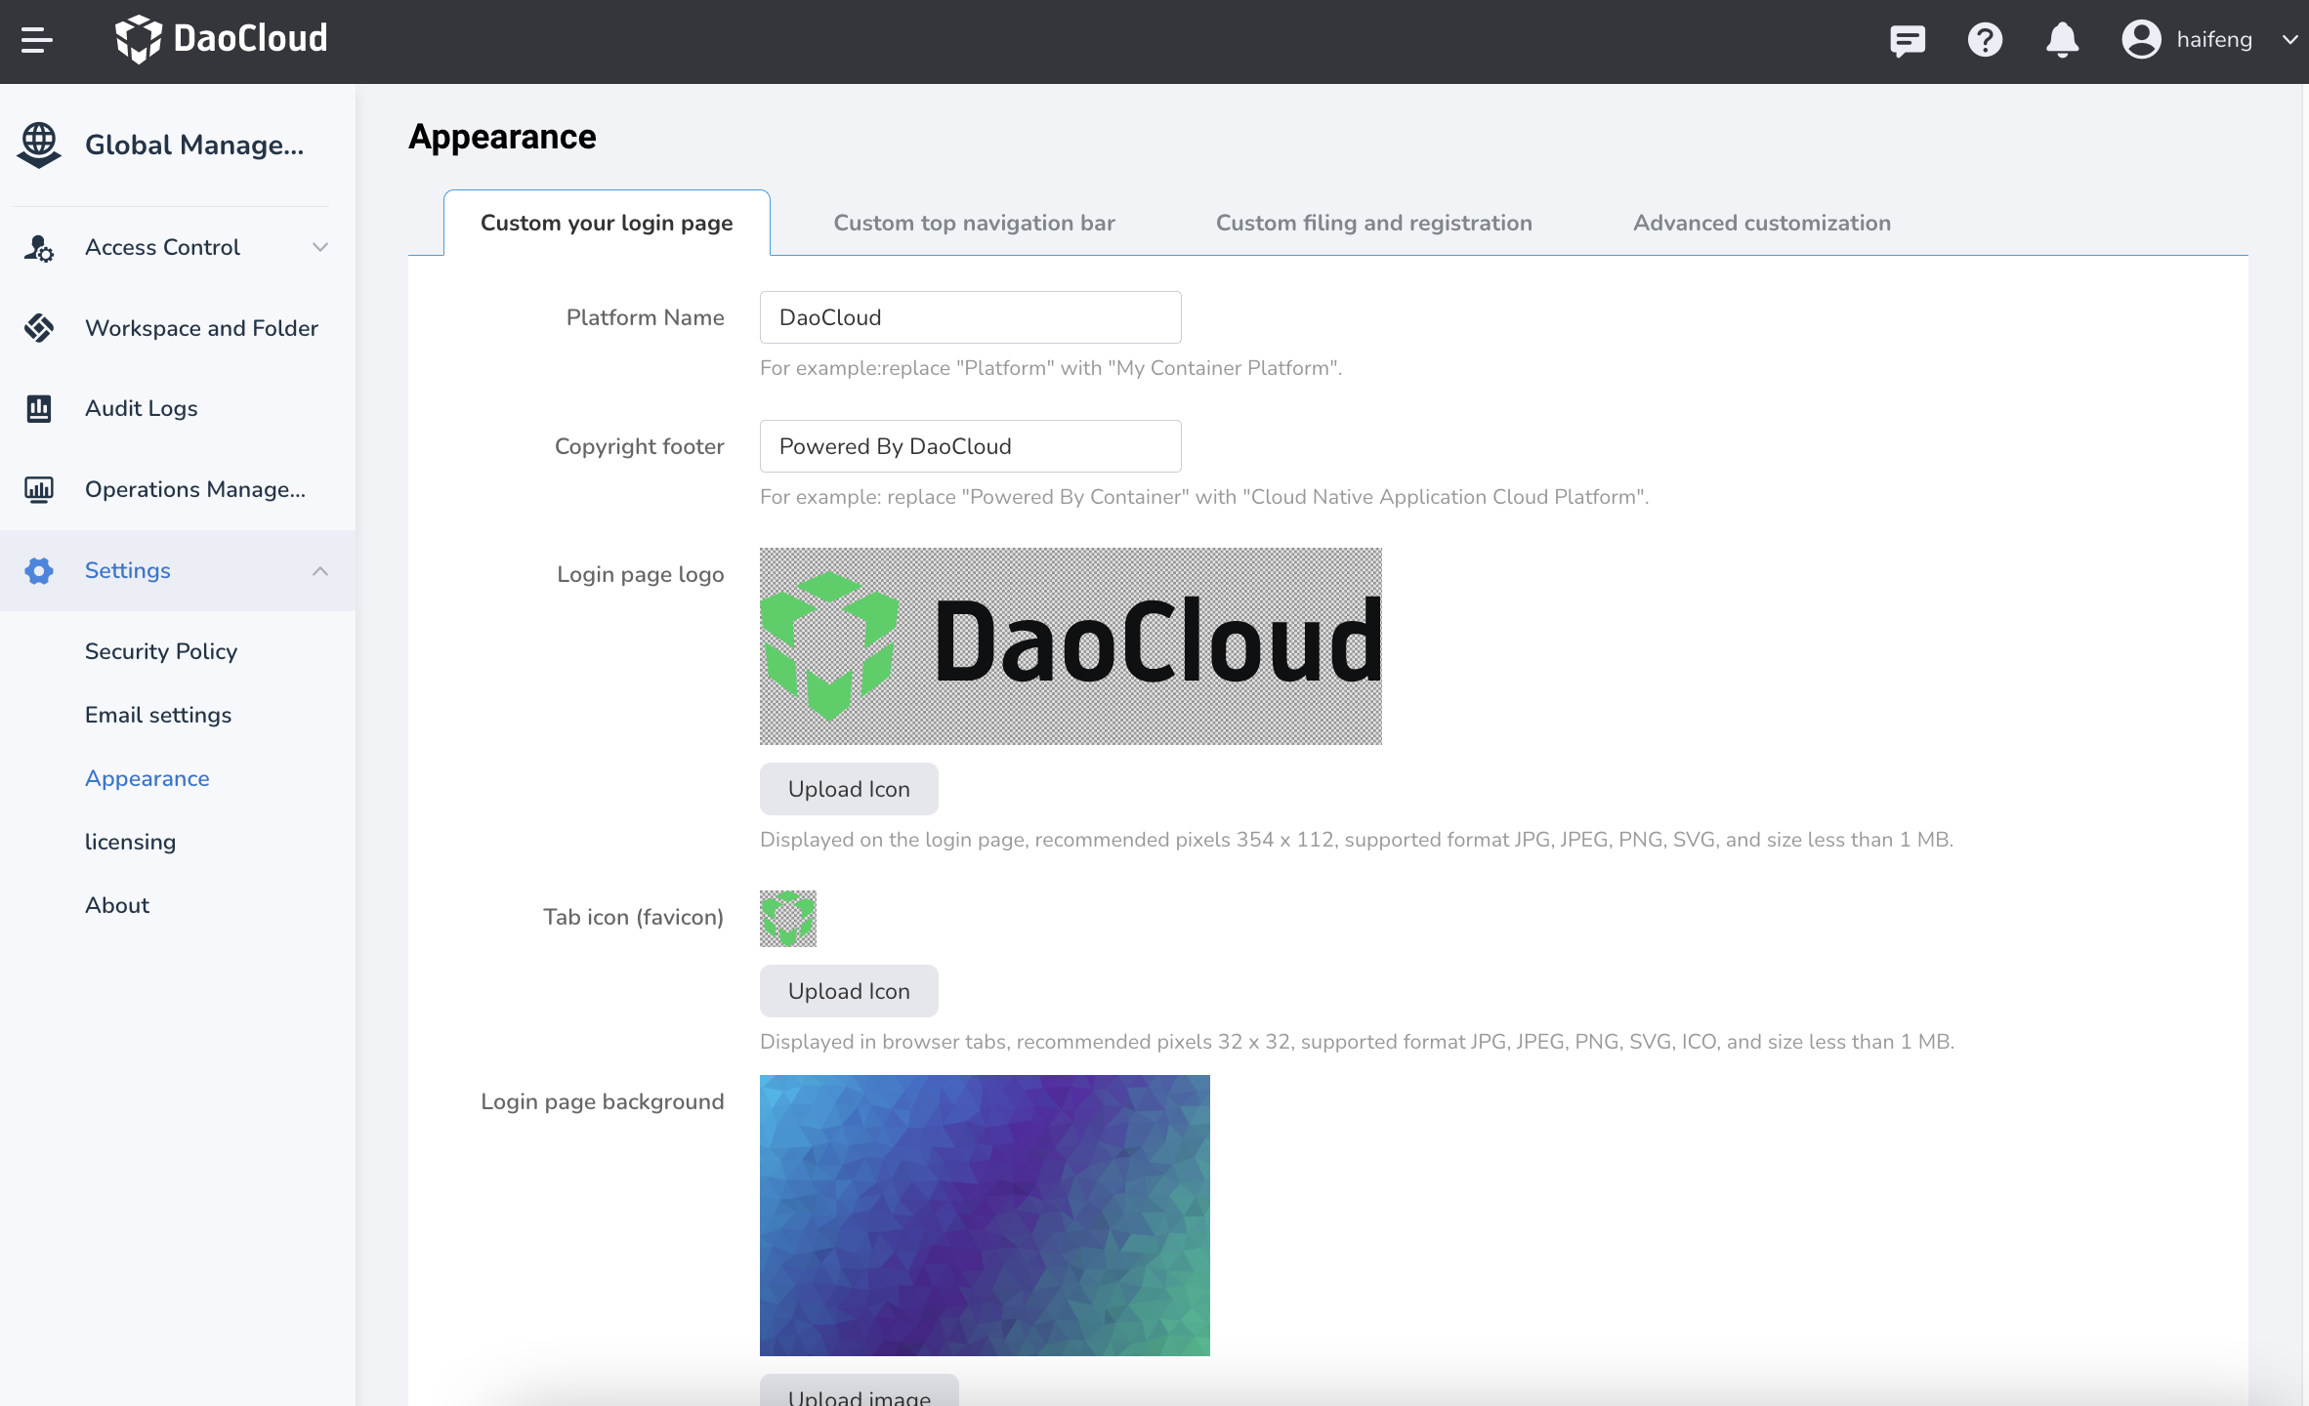Click the login page background image preview
The image size is (2309, 1406).
click(x=985, y=1216)
